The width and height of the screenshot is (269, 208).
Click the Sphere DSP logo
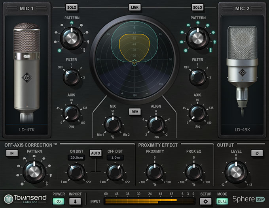[x=248, y=199]
